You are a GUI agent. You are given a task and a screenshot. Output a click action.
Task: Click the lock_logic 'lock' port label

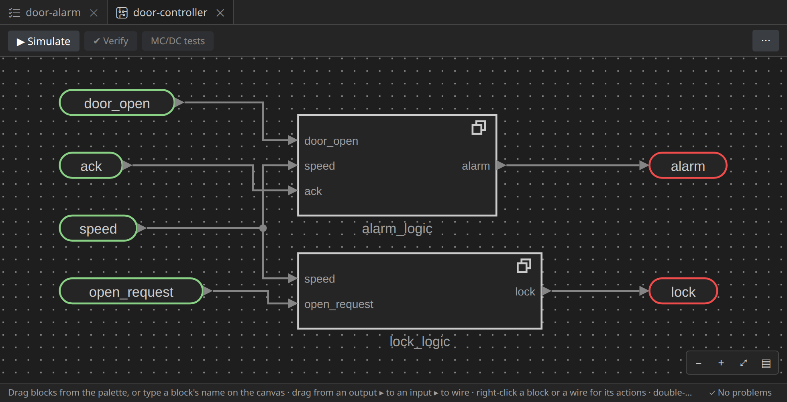(525, 292)
